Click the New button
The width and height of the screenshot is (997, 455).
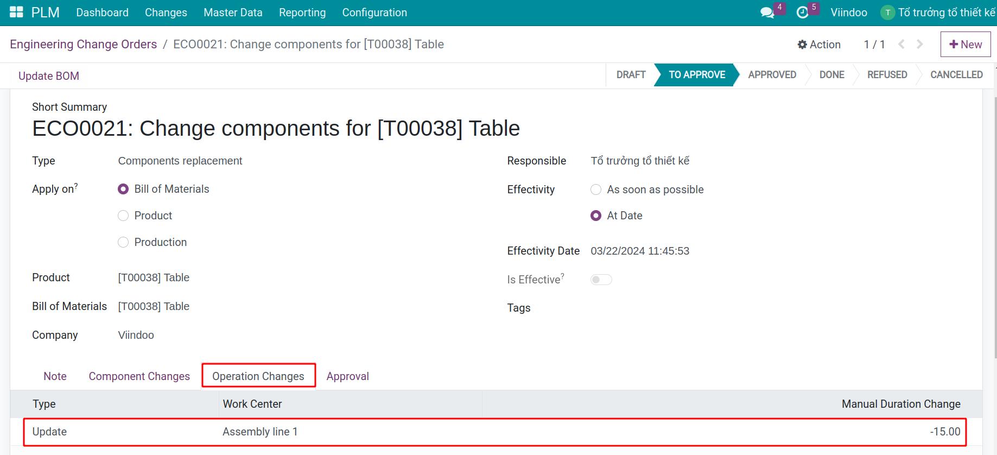[966, 45]
